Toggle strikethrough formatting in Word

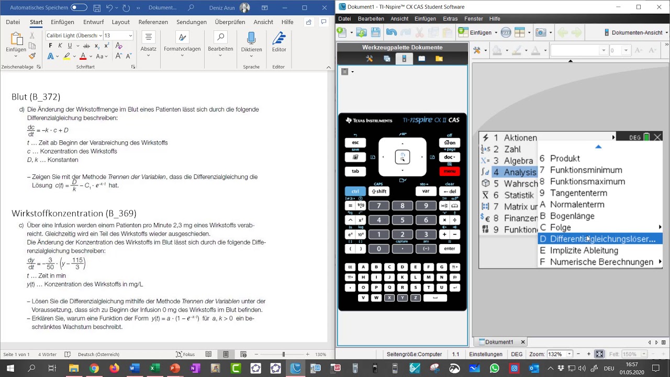(x=86, y=46)
